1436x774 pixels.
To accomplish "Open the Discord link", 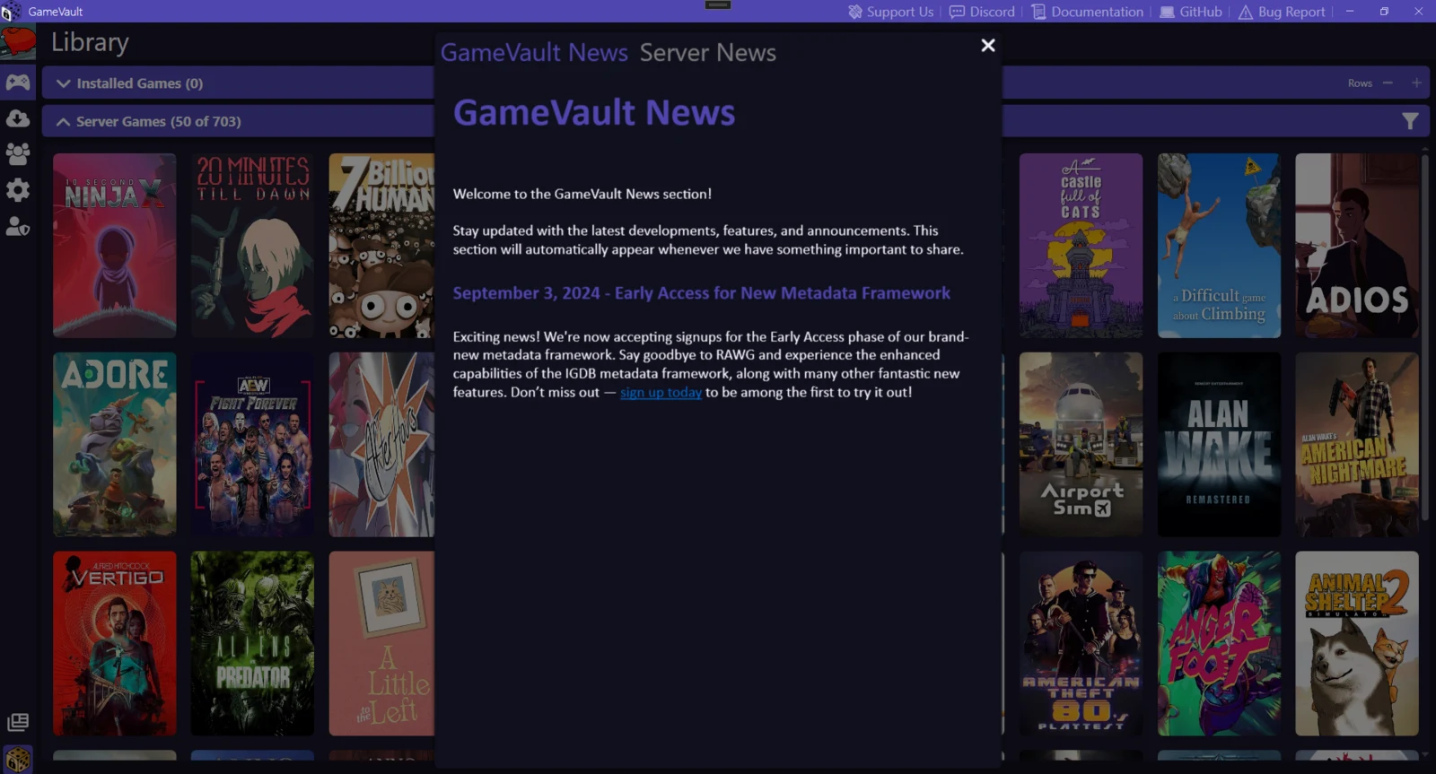I will tap(982, 12).
